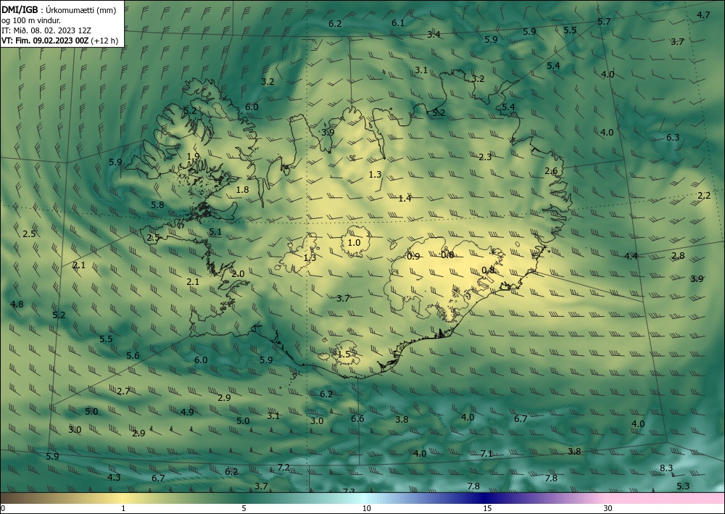
Task: Click the map value 2.7
Action: (x=123, y=391)
